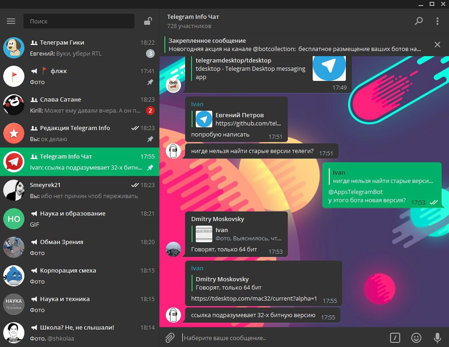
Task: Click the Слава Сатане bear avatar
Action: 14,105
